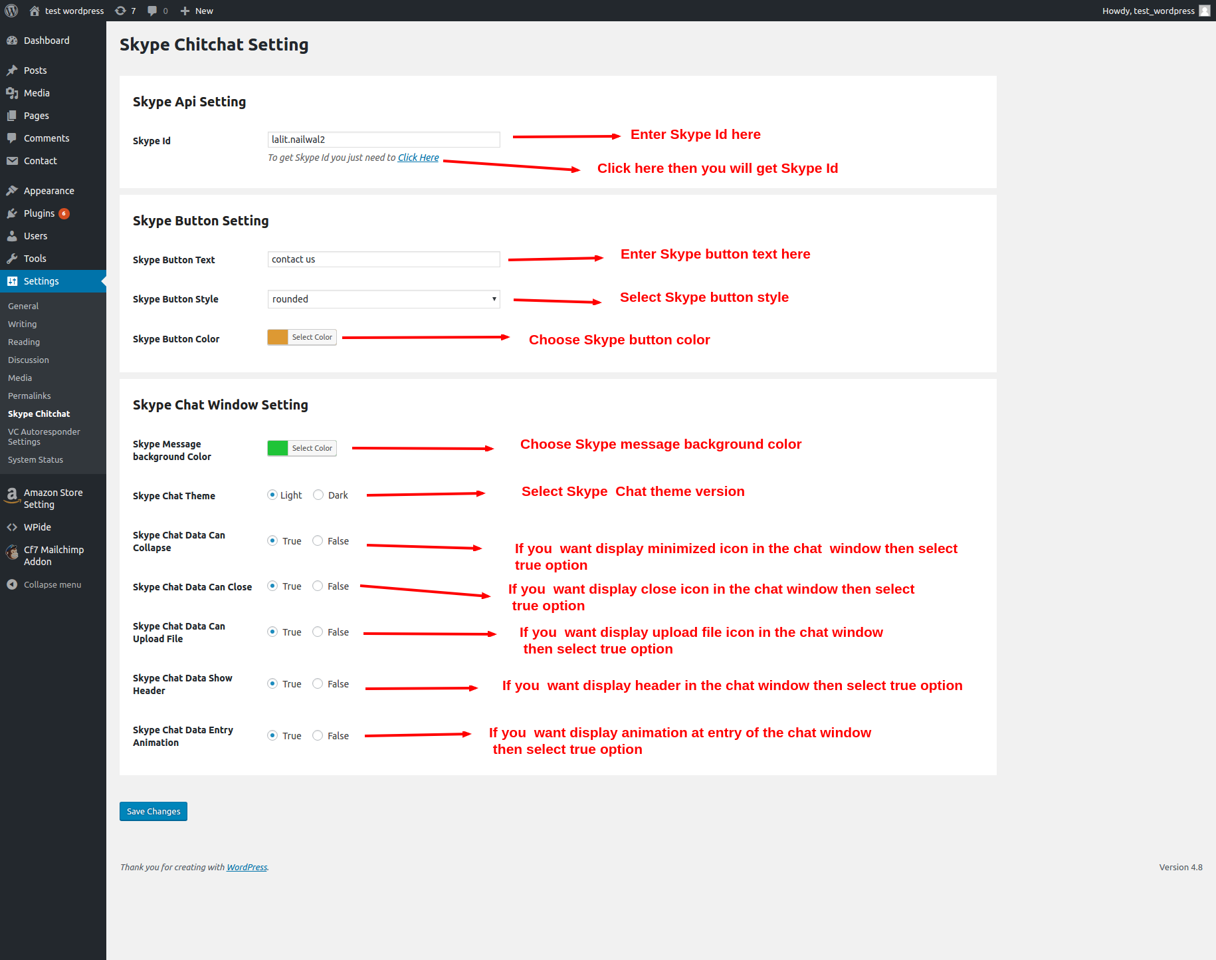Click the Media icon in the main sidebar
Image resolution: width=1216 pixels, height=960 pixels.
click(12, 93)
